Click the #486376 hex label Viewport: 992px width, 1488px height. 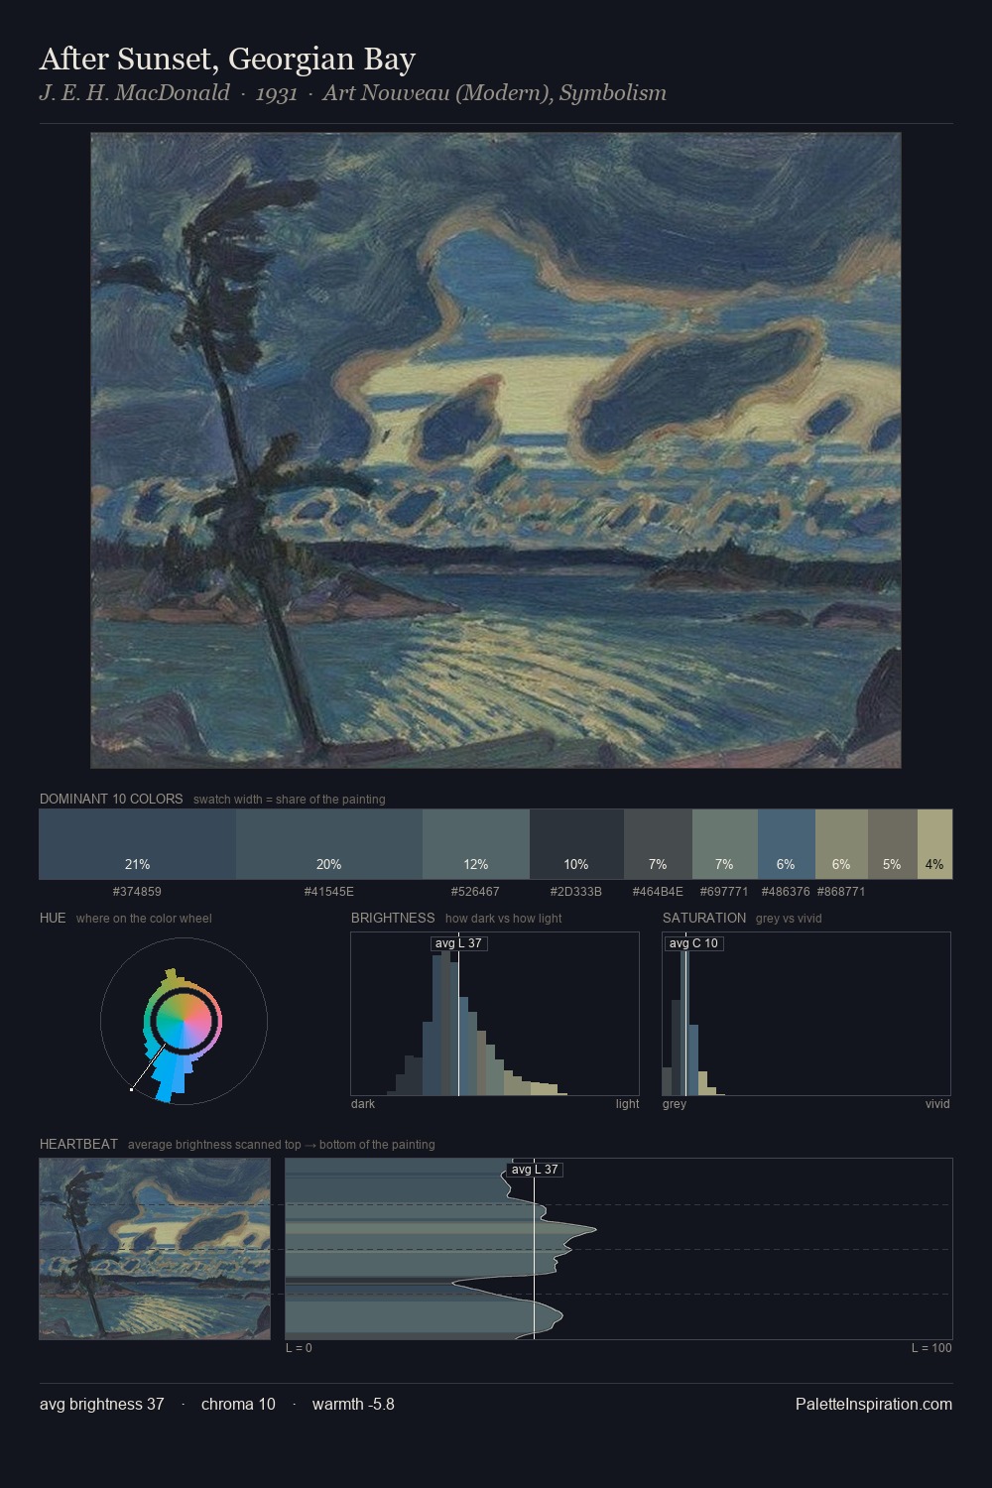tap(787, 892)
